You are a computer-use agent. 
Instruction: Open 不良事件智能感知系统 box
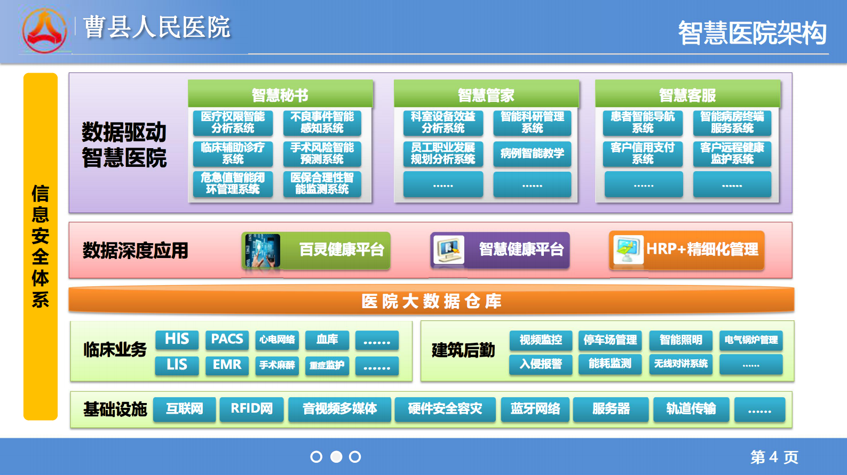(x=322, y=123)
